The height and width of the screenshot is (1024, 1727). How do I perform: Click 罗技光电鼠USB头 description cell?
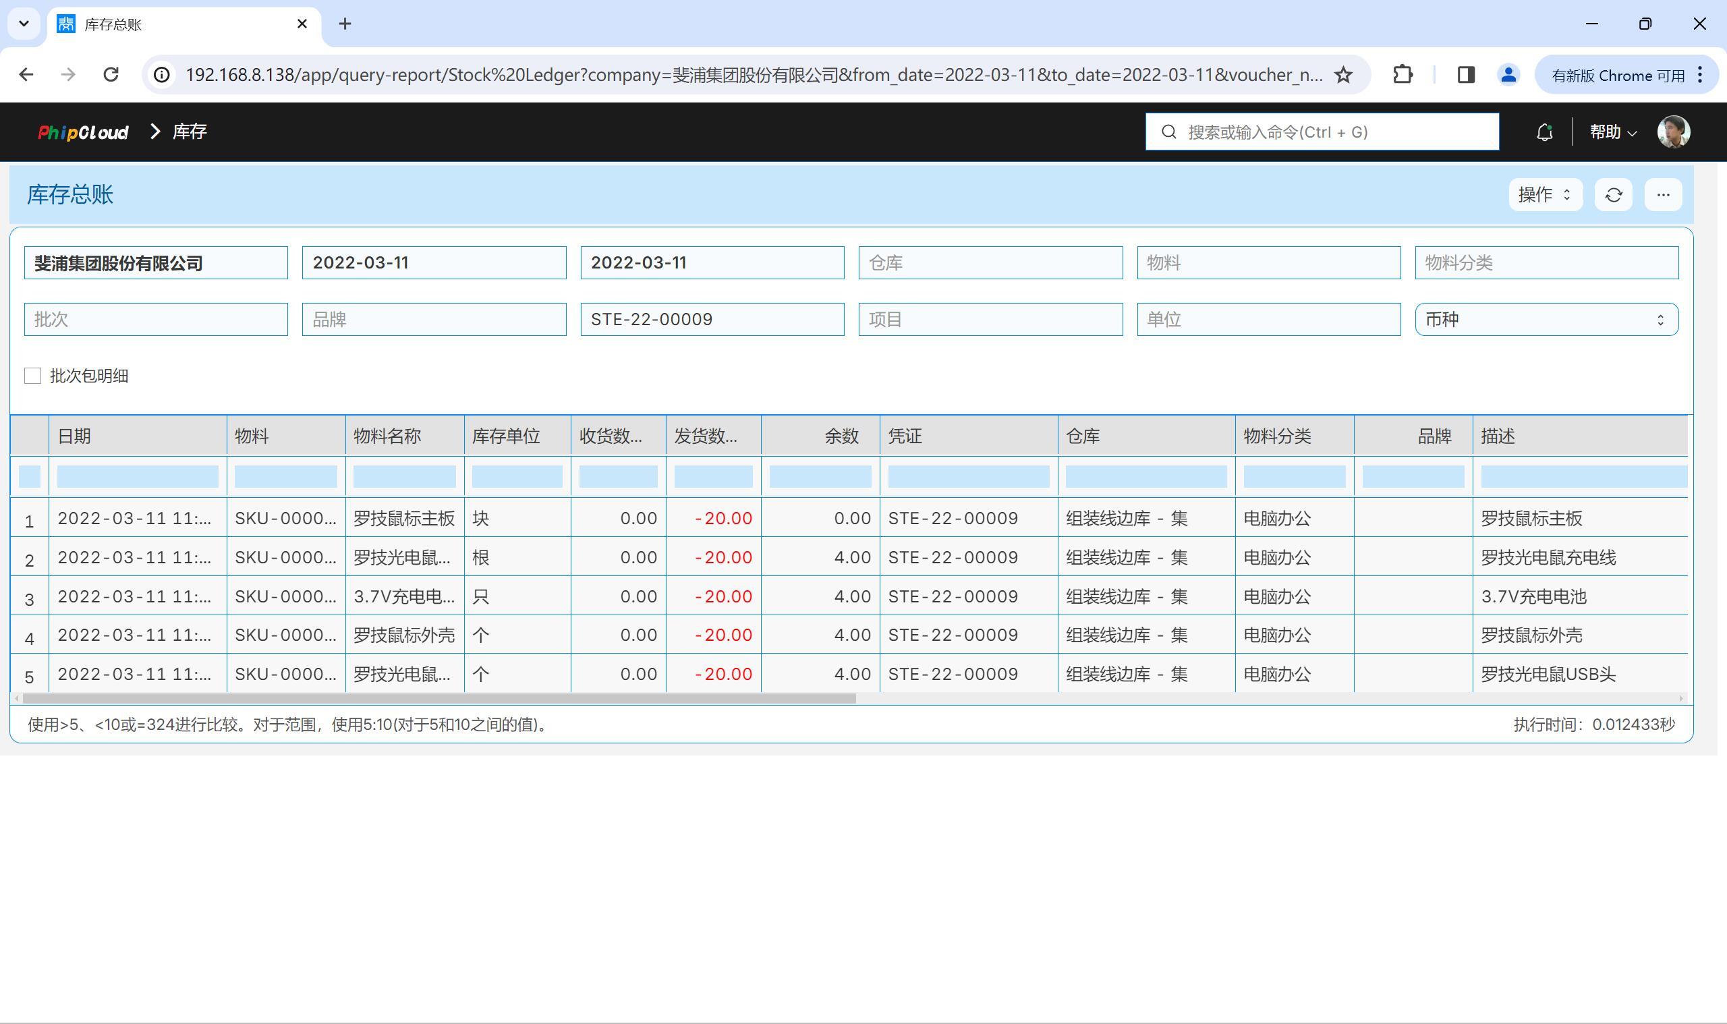(1580, 674)
